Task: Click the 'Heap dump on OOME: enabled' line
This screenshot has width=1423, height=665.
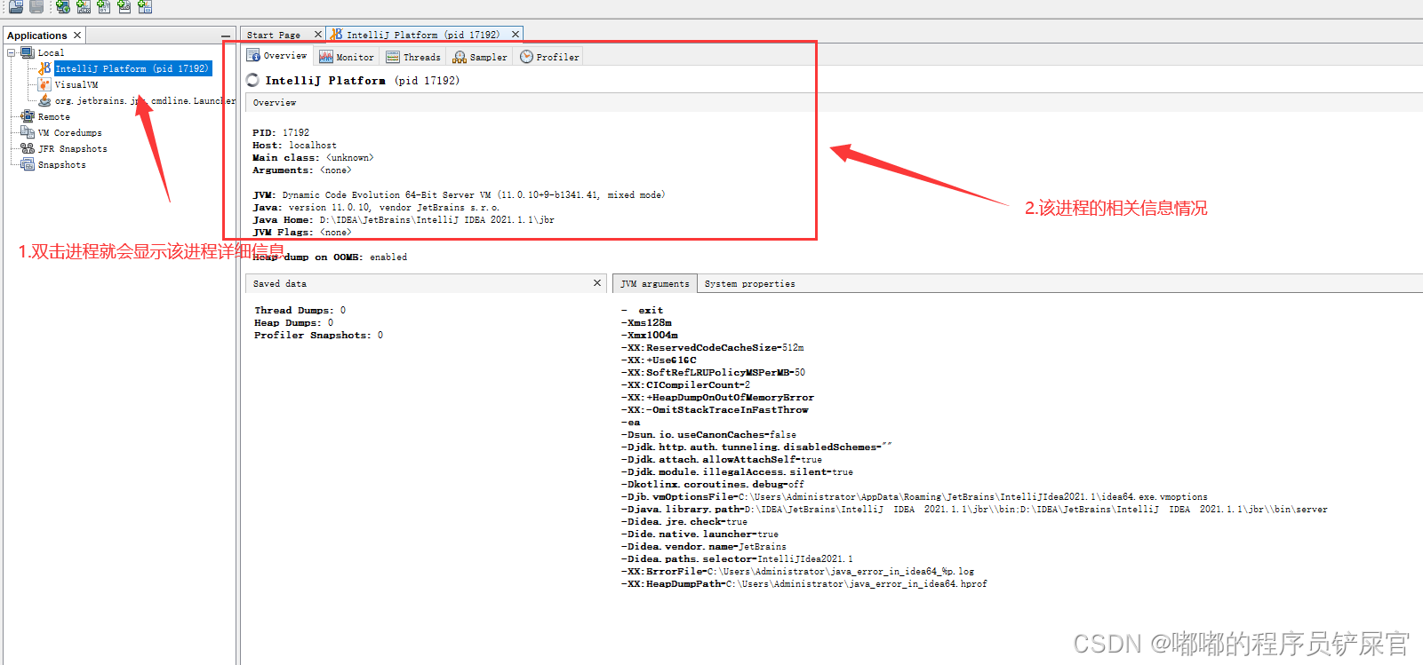Action: pyautogui.click(x=330, y=257)
